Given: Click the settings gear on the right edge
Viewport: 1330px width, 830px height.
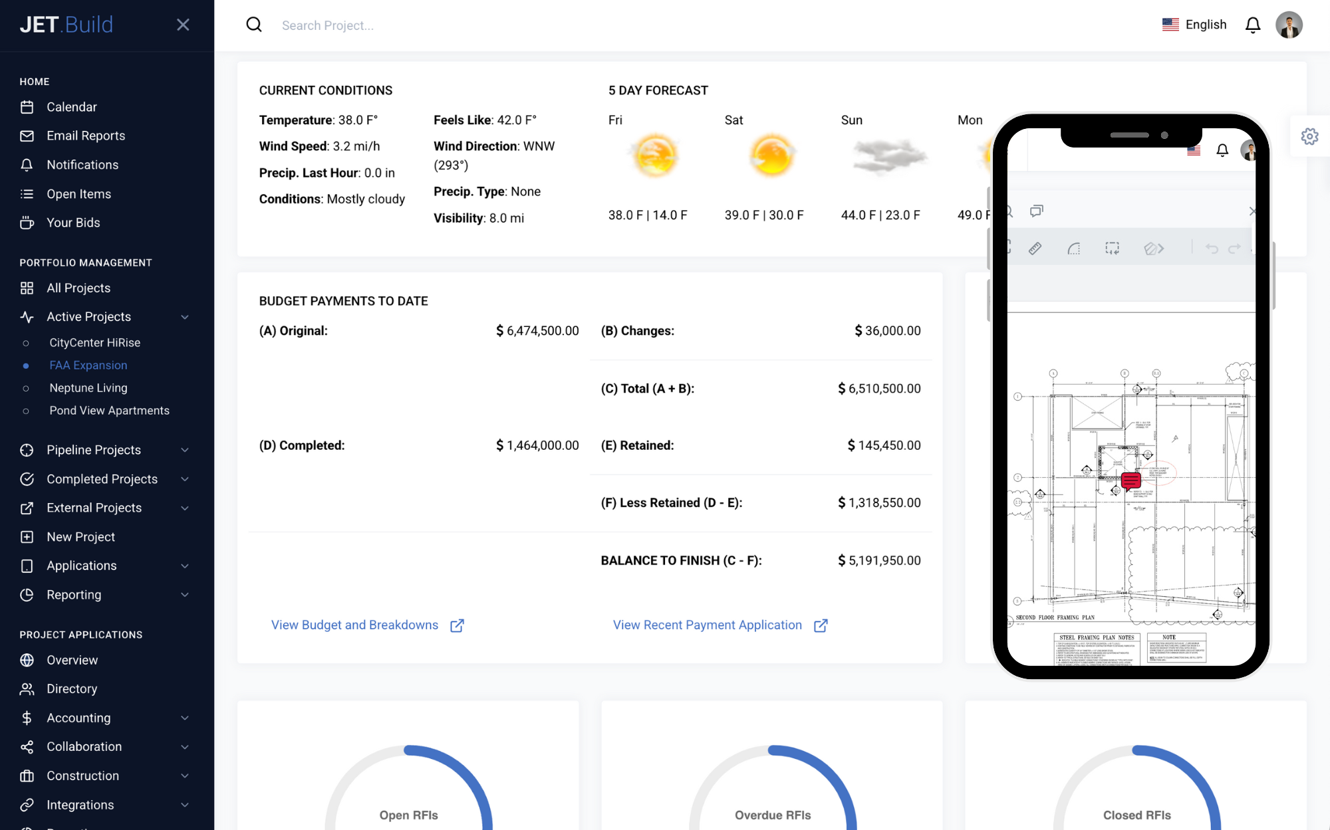Looking at the screenshot, I should (1309, 136).
